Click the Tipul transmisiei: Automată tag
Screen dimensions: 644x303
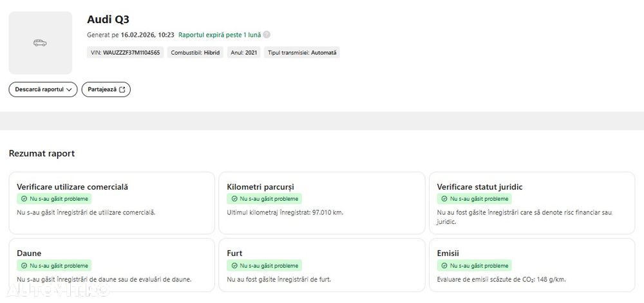[x=302, y=53]
